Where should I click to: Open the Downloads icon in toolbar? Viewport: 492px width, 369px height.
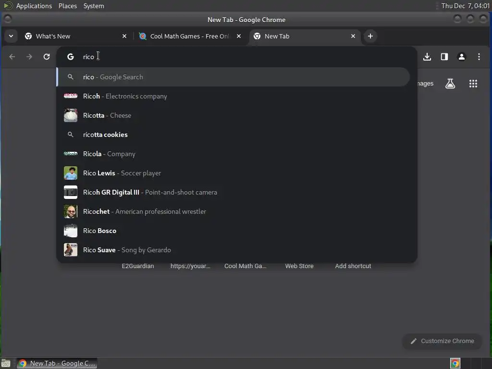pyautogui.click(x=427, y=57)
